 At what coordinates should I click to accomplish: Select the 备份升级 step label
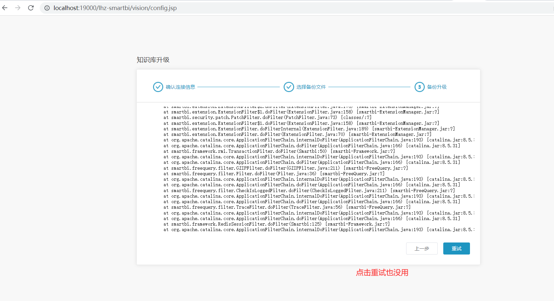coord(437,87)
